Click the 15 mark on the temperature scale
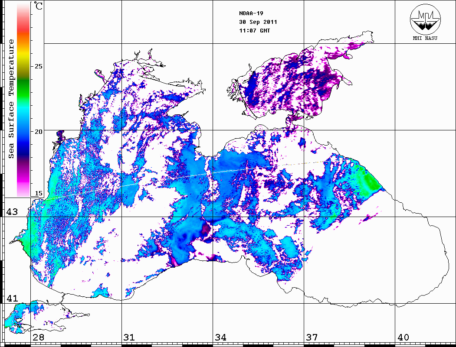The width and height of the screenshot is (456, 347). coord(39,193)
